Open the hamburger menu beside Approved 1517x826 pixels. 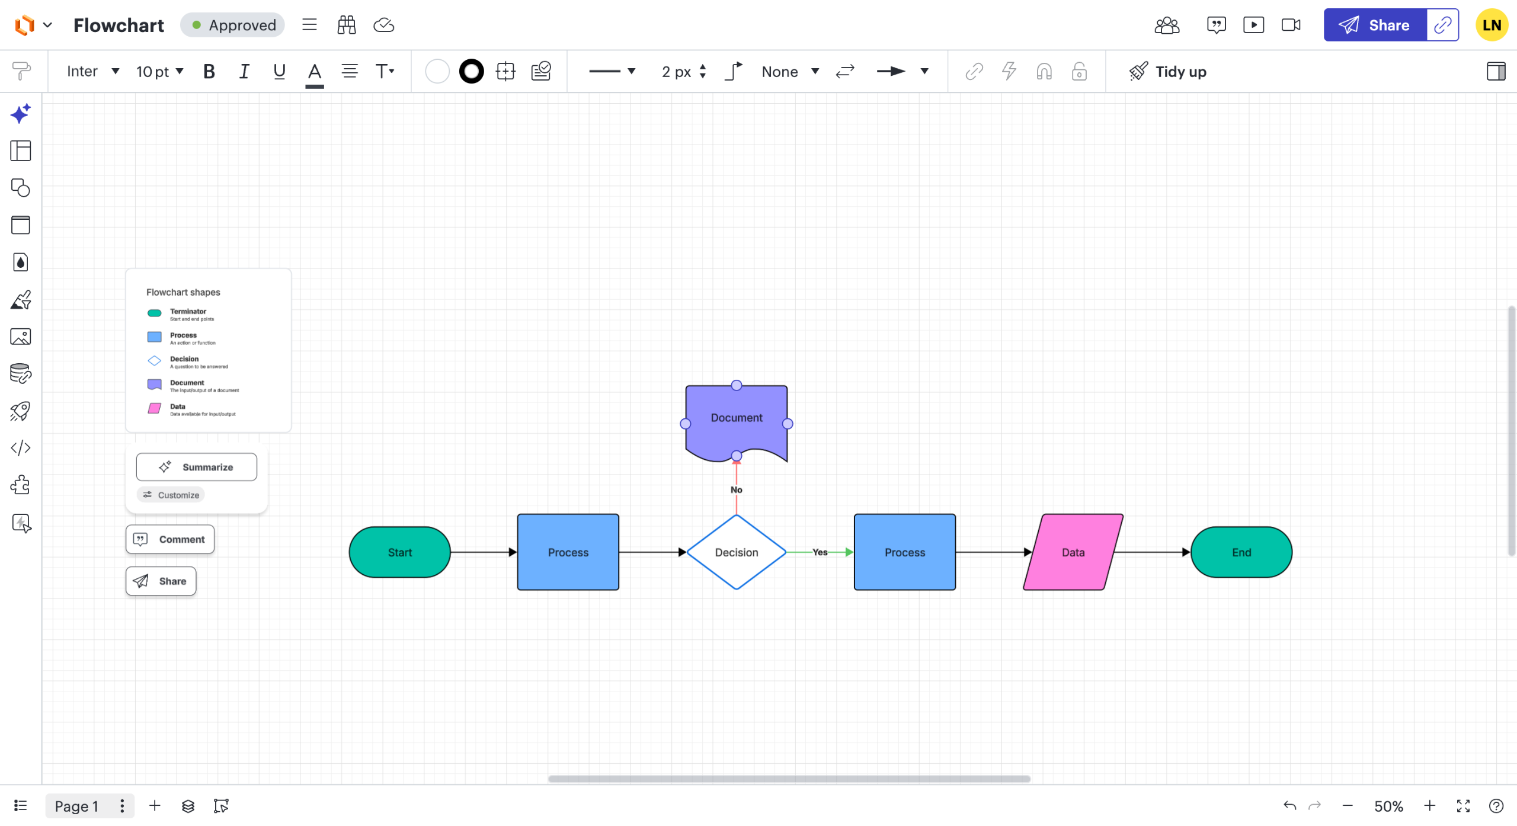tap(309, 25)
